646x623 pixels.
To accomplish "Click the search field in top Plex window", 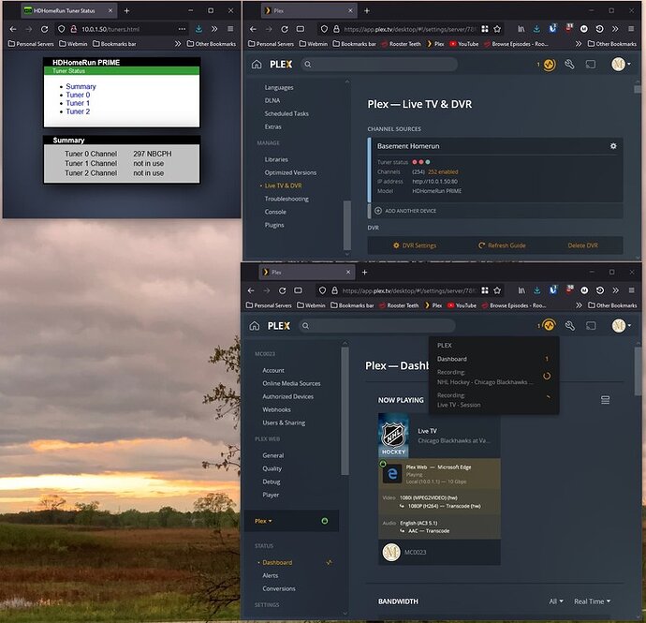I will 379,65.
